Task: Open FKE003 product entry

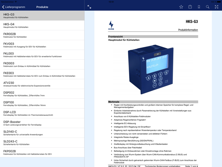Action: [42, 74]
